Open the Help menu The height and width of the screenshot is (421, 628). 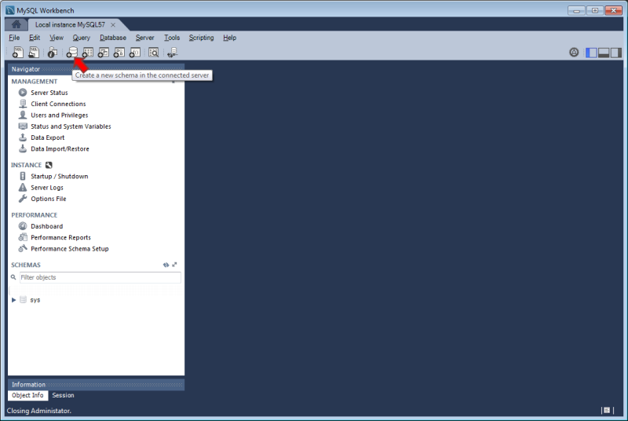pyautogui.click(x=229, y=38)
